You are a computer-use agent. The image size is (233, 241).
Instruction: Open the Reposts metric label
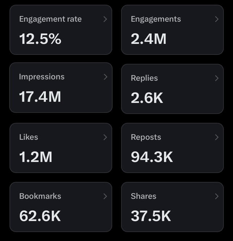coord(146,137)
